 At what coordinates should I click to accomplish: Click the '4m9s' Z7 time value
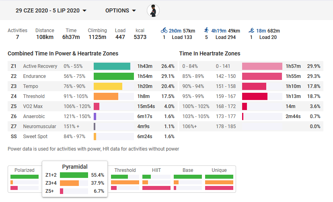point(143,127)
